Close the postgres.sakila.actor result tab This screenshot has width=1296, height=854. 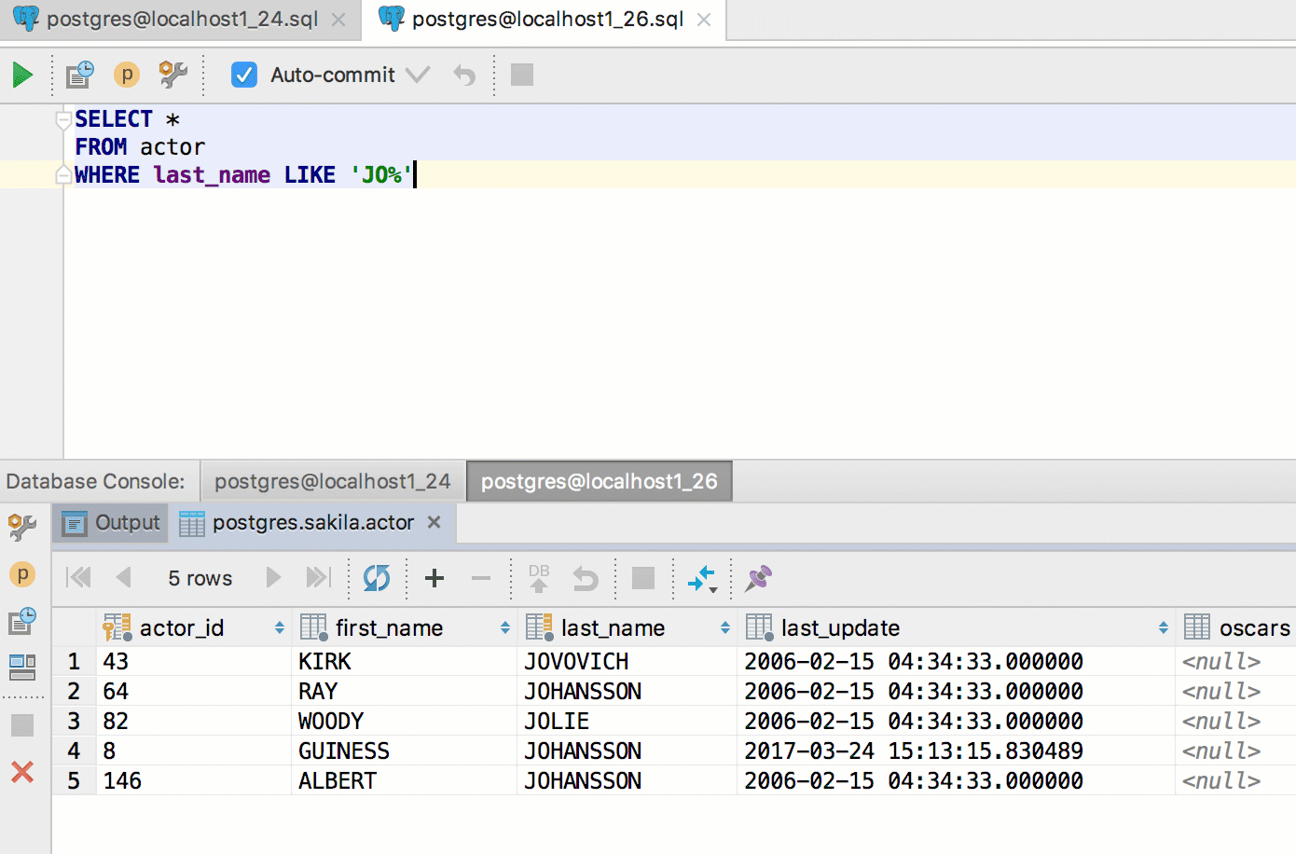pos(434,522)
